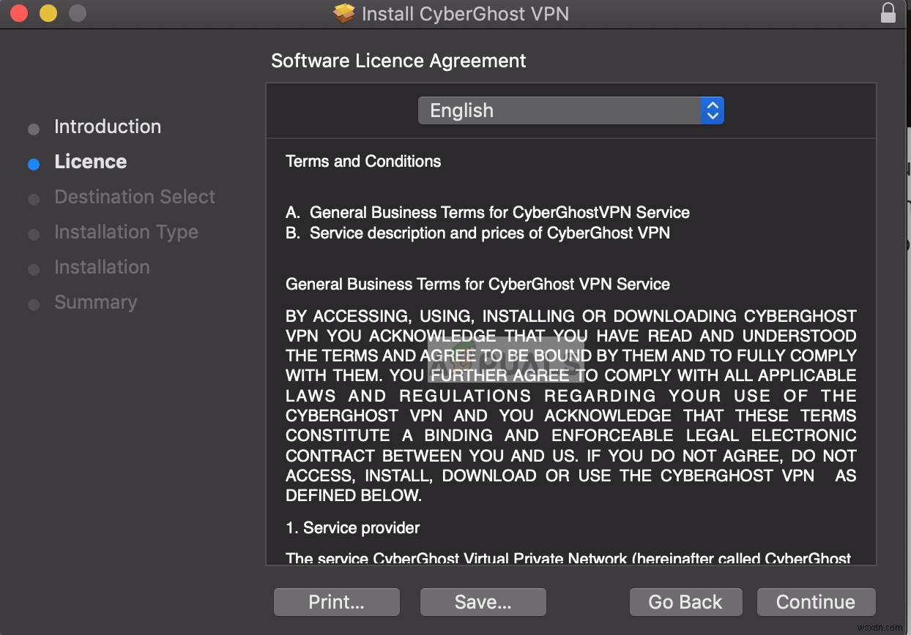Click the Continue button
The height and width of the screenshot is (635, 911).
pos(816,601)
